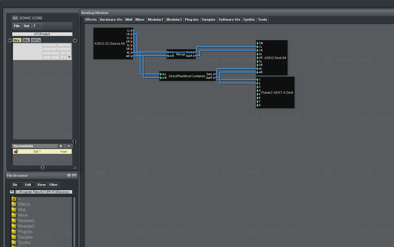Click the File Browser path field
The image size is (394, 247).
pos(44,192)
